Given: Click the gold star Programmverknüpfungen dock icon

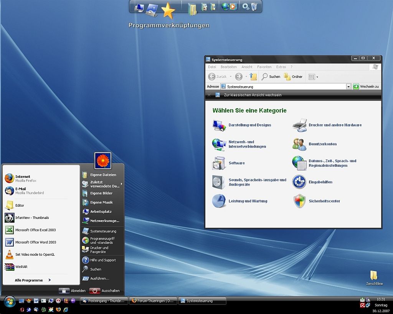Looking at the screenshot, I should pos(168,11).
